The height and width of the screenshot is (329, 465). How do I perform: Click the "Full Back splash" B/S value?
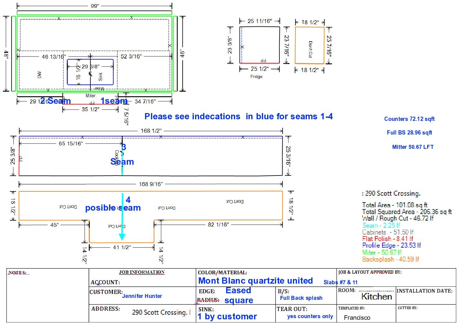[301, 298]
